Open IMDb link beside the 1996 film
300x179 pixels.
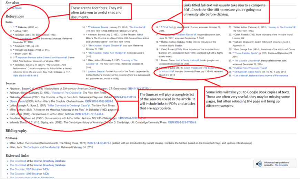(46, 173)
